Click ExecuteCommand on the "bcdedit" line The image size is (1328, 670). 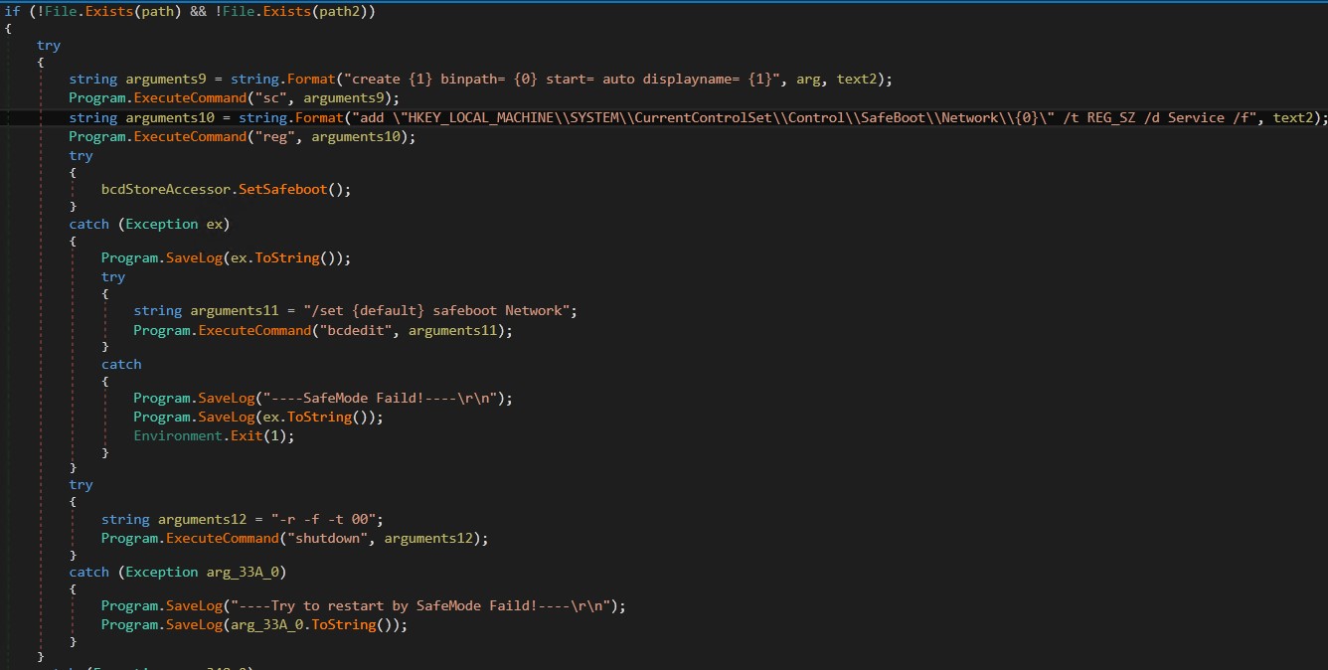coord(254,330)
